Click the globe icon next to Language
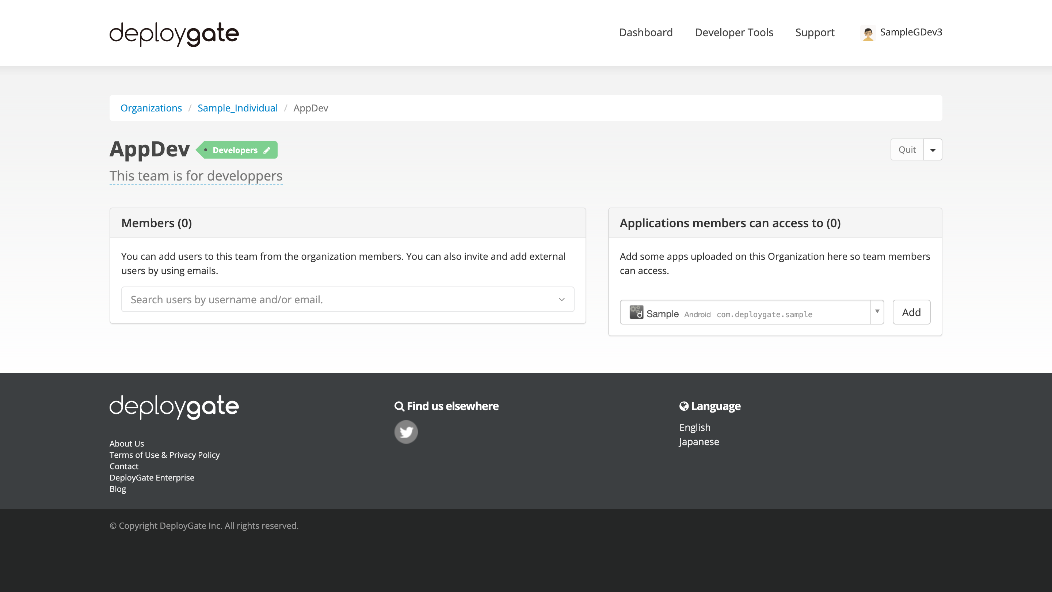The width and height of the screenshot is (1052, 592). (x=683, y=406)
